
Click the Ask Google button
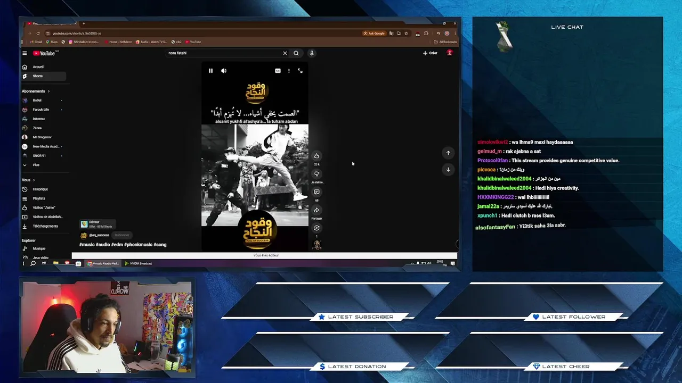pyautogui.click(x=374, y=33)
